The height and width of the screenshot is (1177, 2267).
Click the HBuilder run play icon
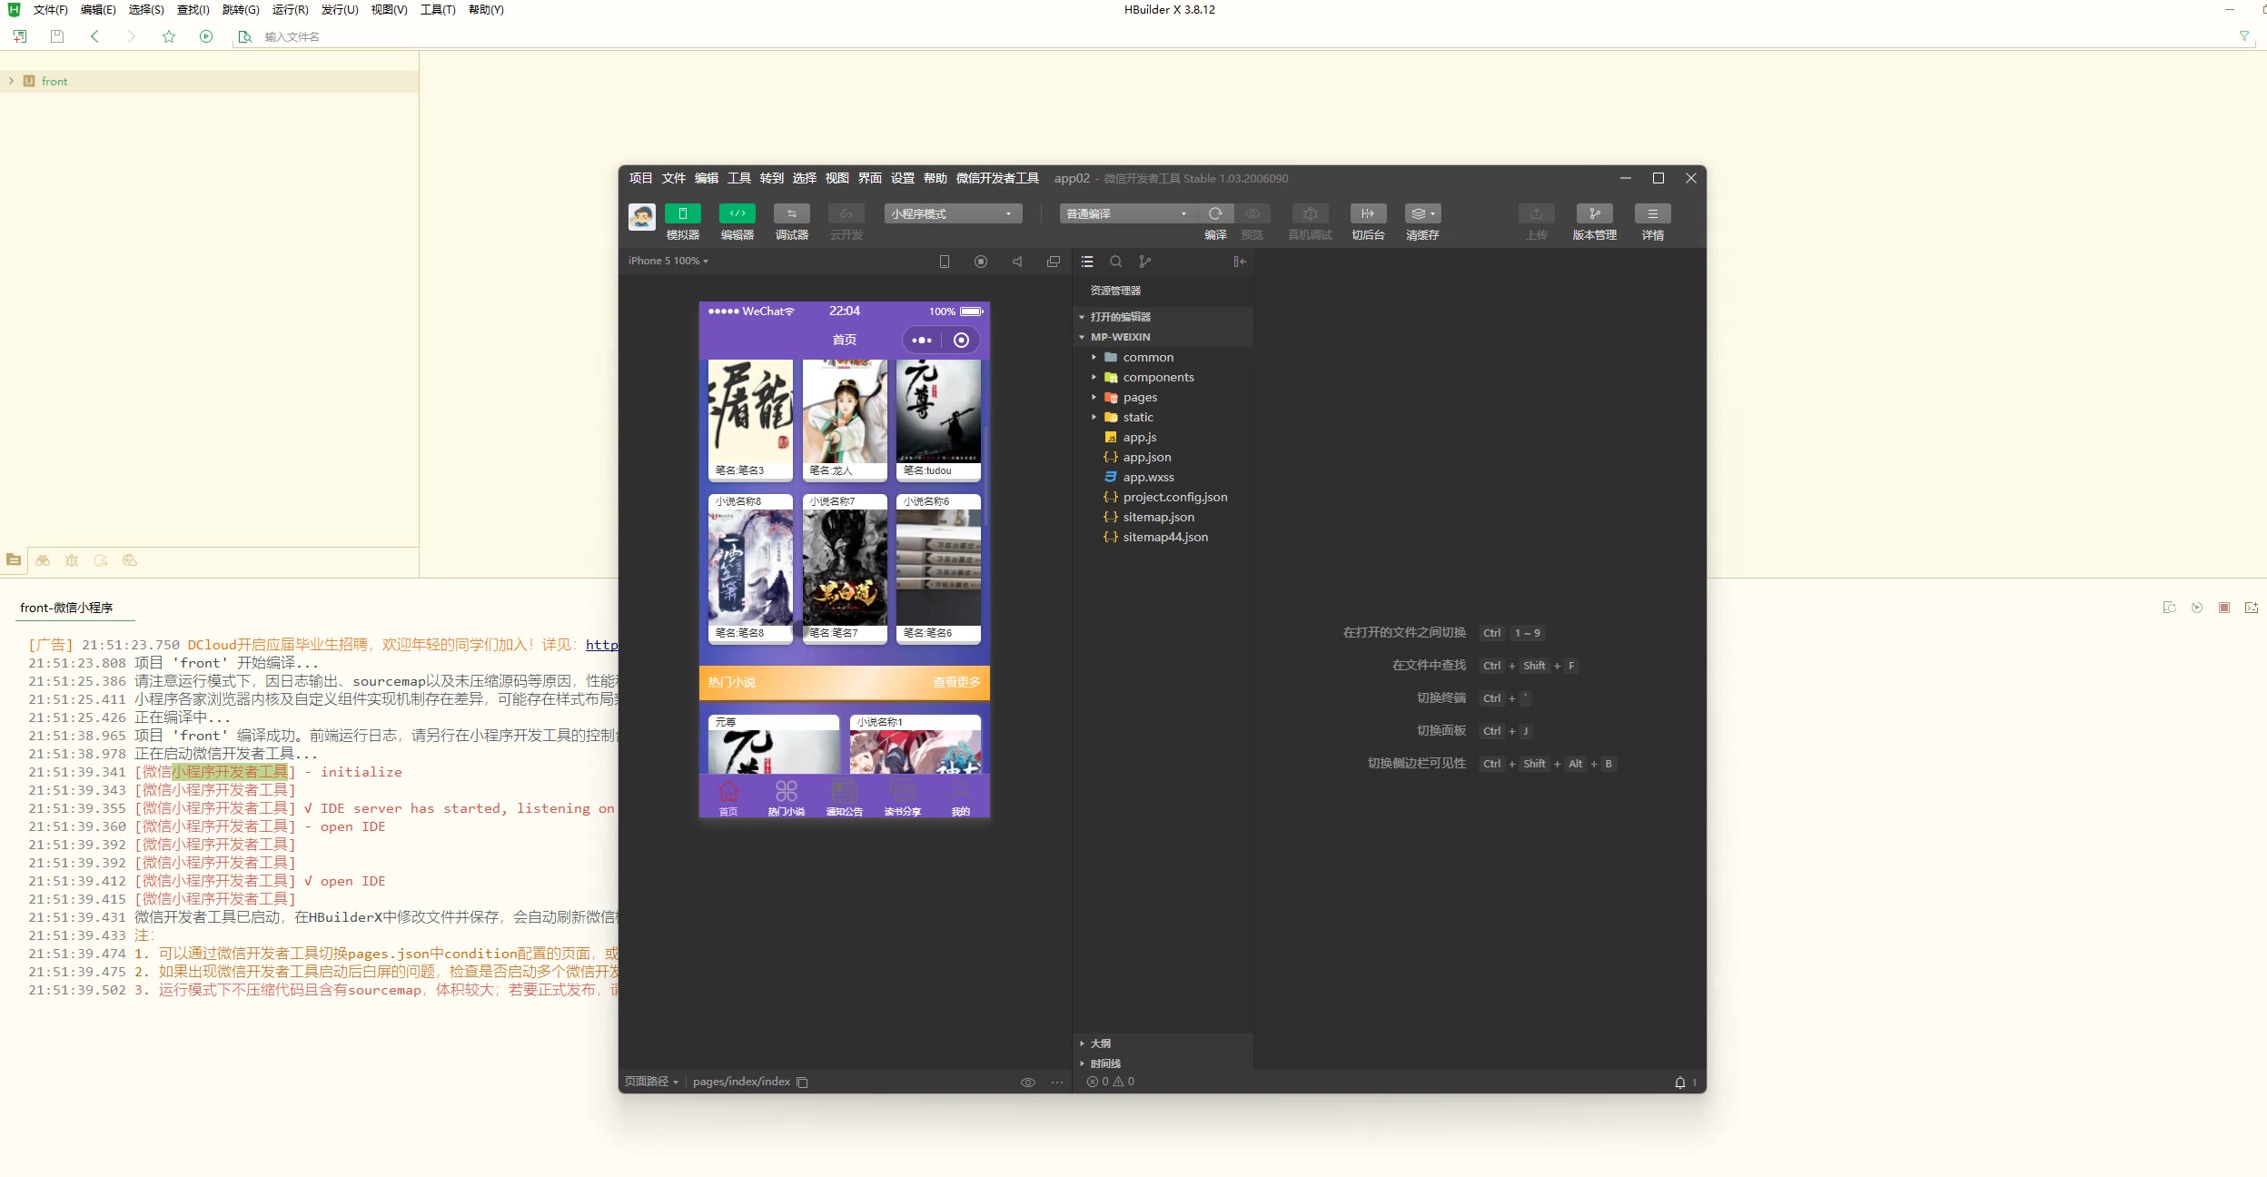click(206, 36)
